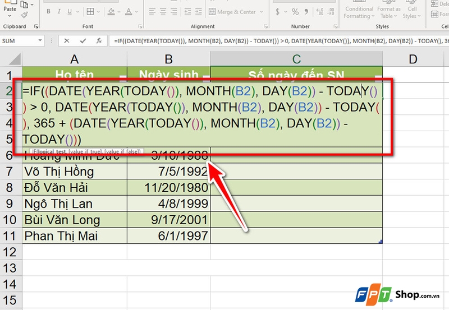Select column A header
Screen dimensions: 449x310
(75, 59)
